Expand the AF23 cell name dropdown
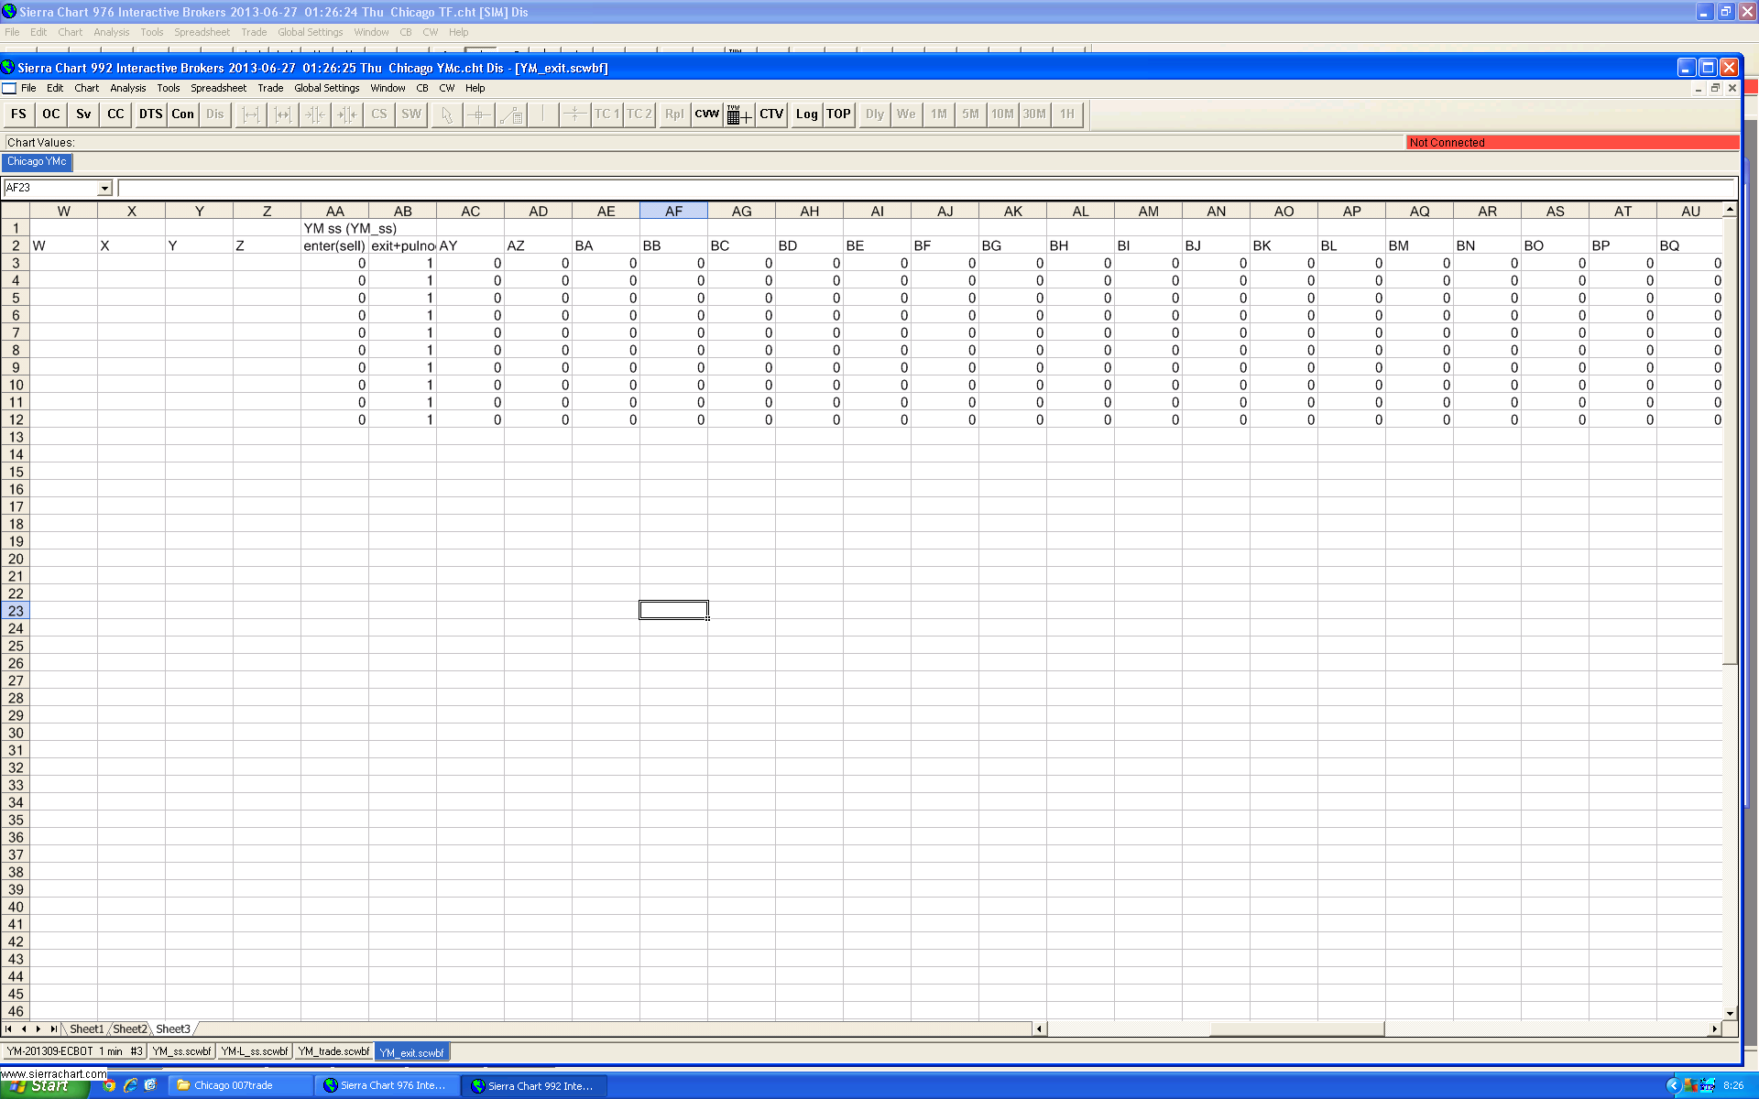Image resolution: width=1759 pixels, height=1099 pixels. point(104,189)
